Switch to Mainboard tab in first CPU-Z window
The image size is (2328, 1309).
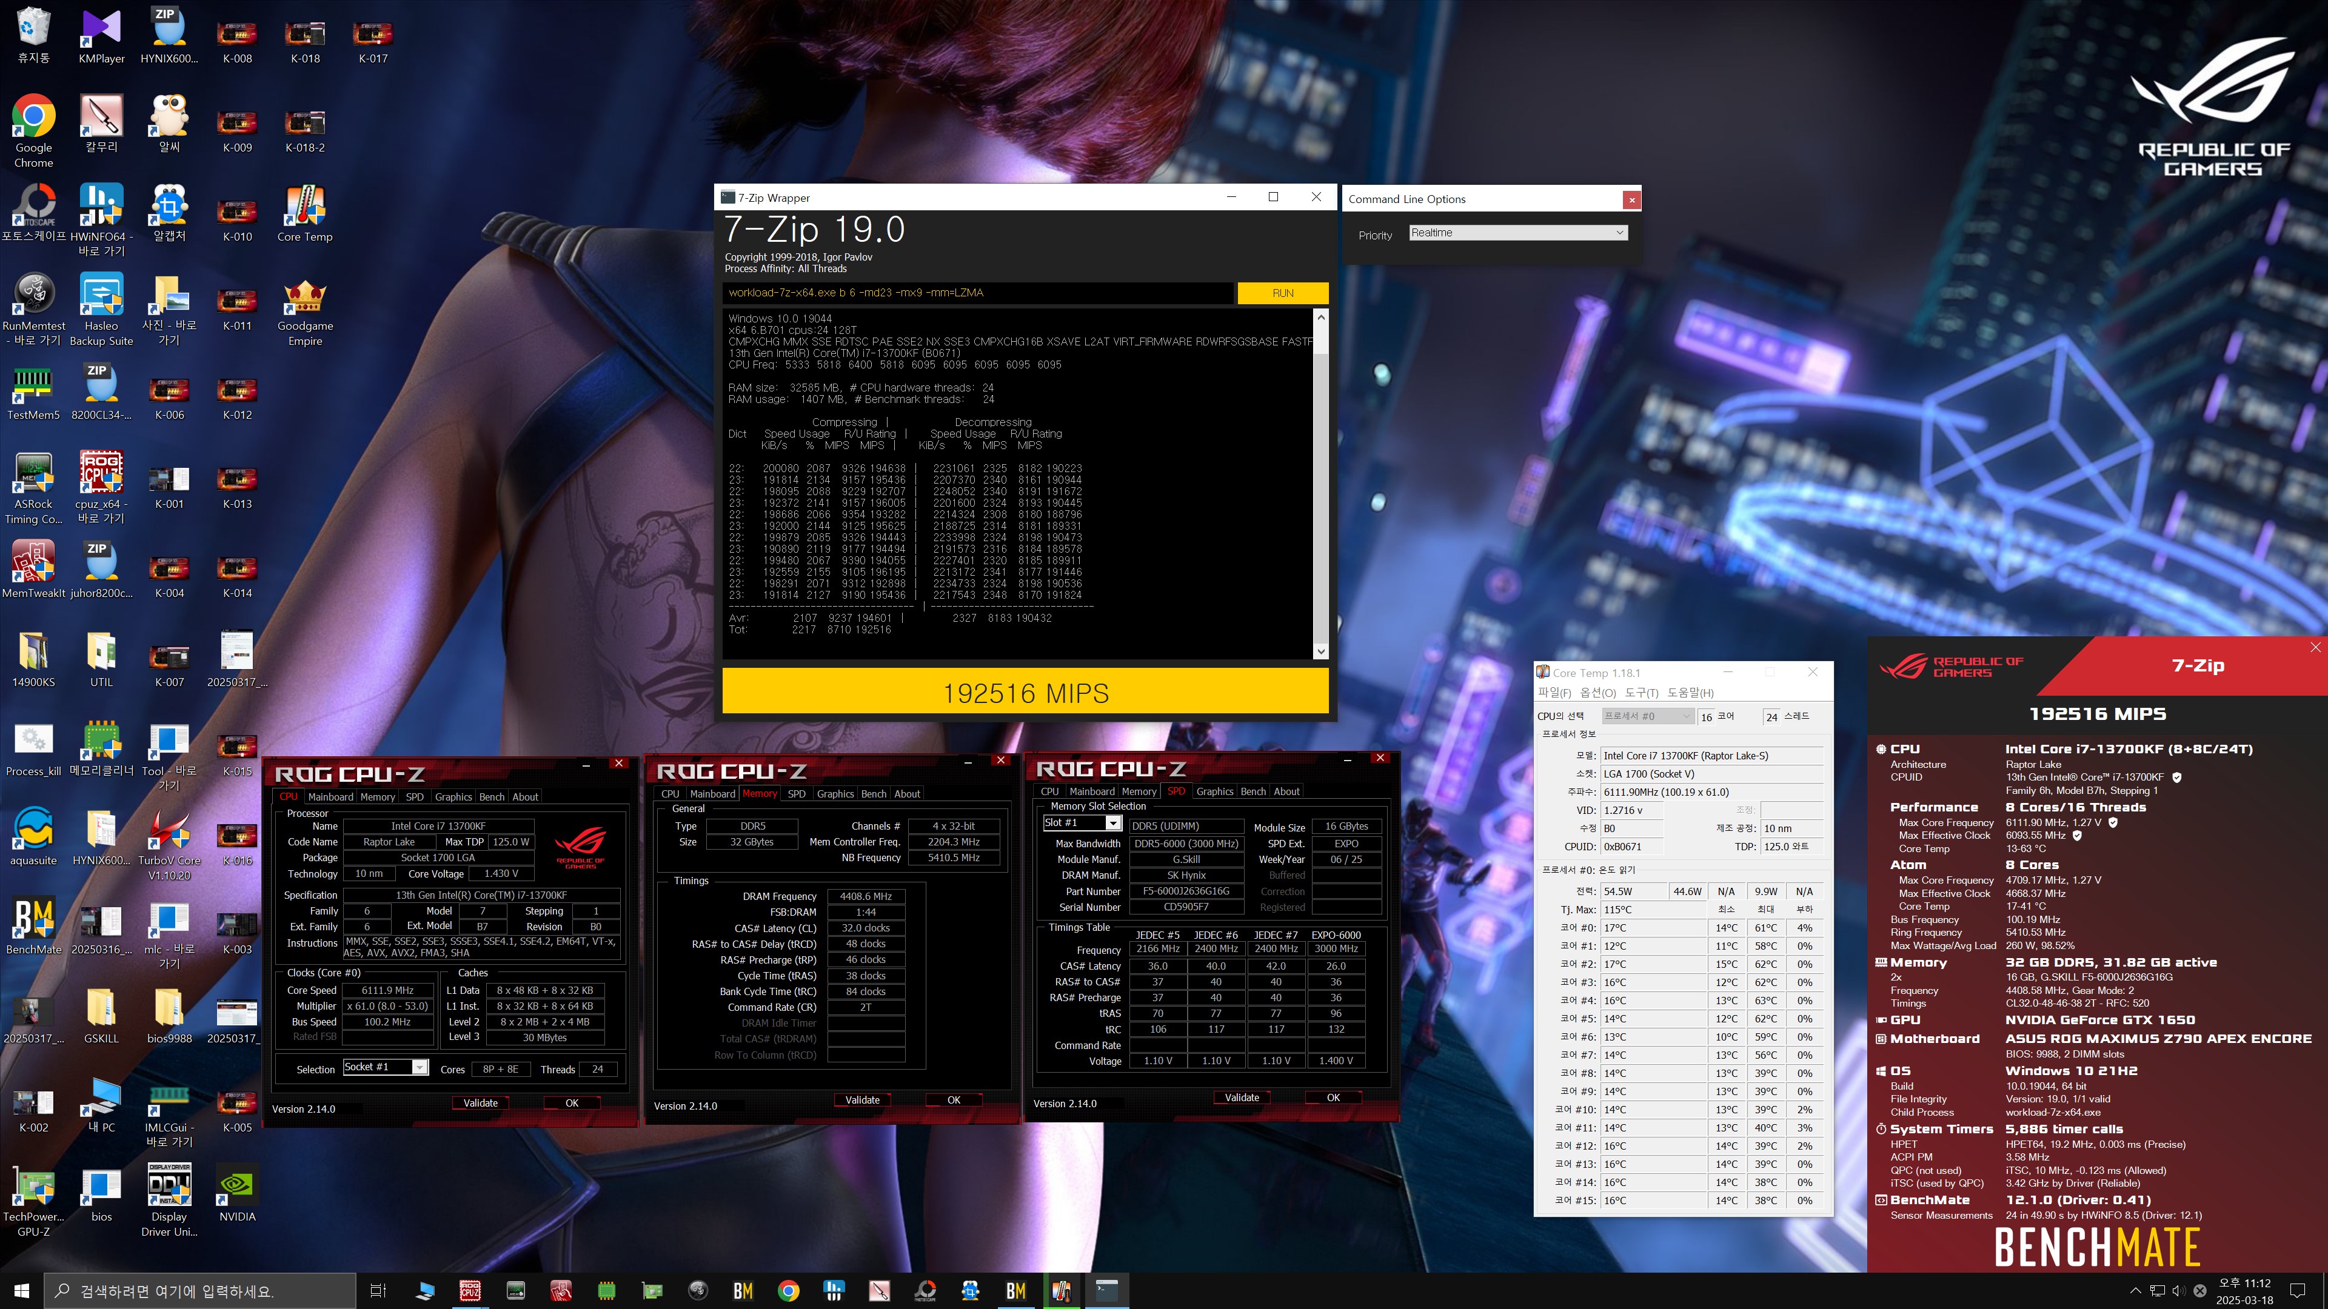(x=330, y=797)
